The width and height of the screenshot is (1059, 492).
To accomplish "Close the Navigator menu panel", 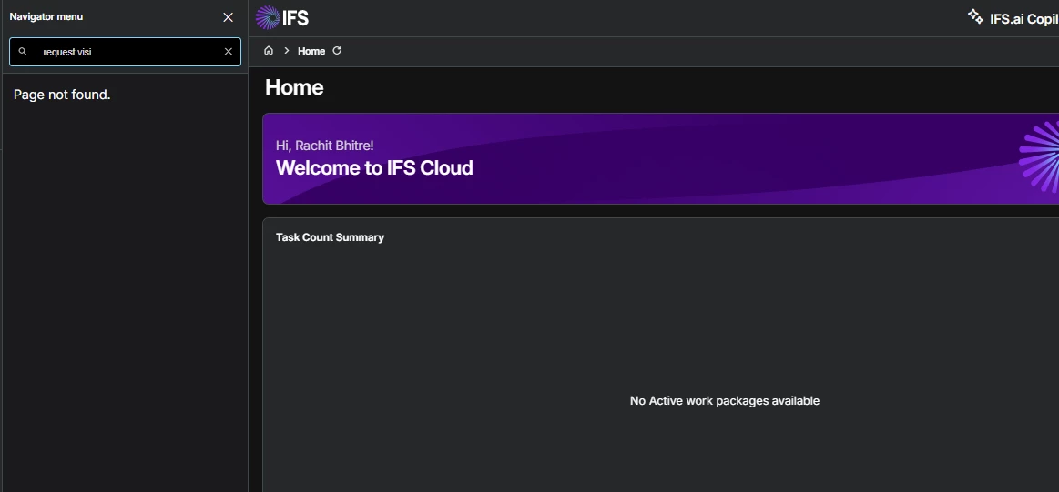I will coord(229,17).
